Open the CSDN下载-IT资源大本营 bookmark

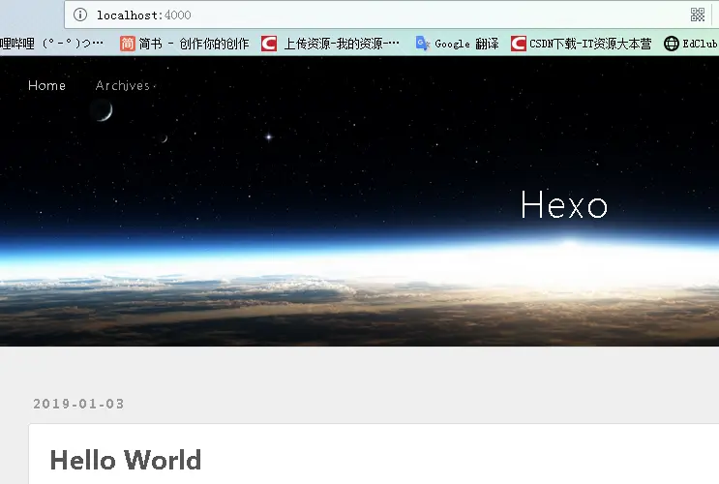point(581,44)
